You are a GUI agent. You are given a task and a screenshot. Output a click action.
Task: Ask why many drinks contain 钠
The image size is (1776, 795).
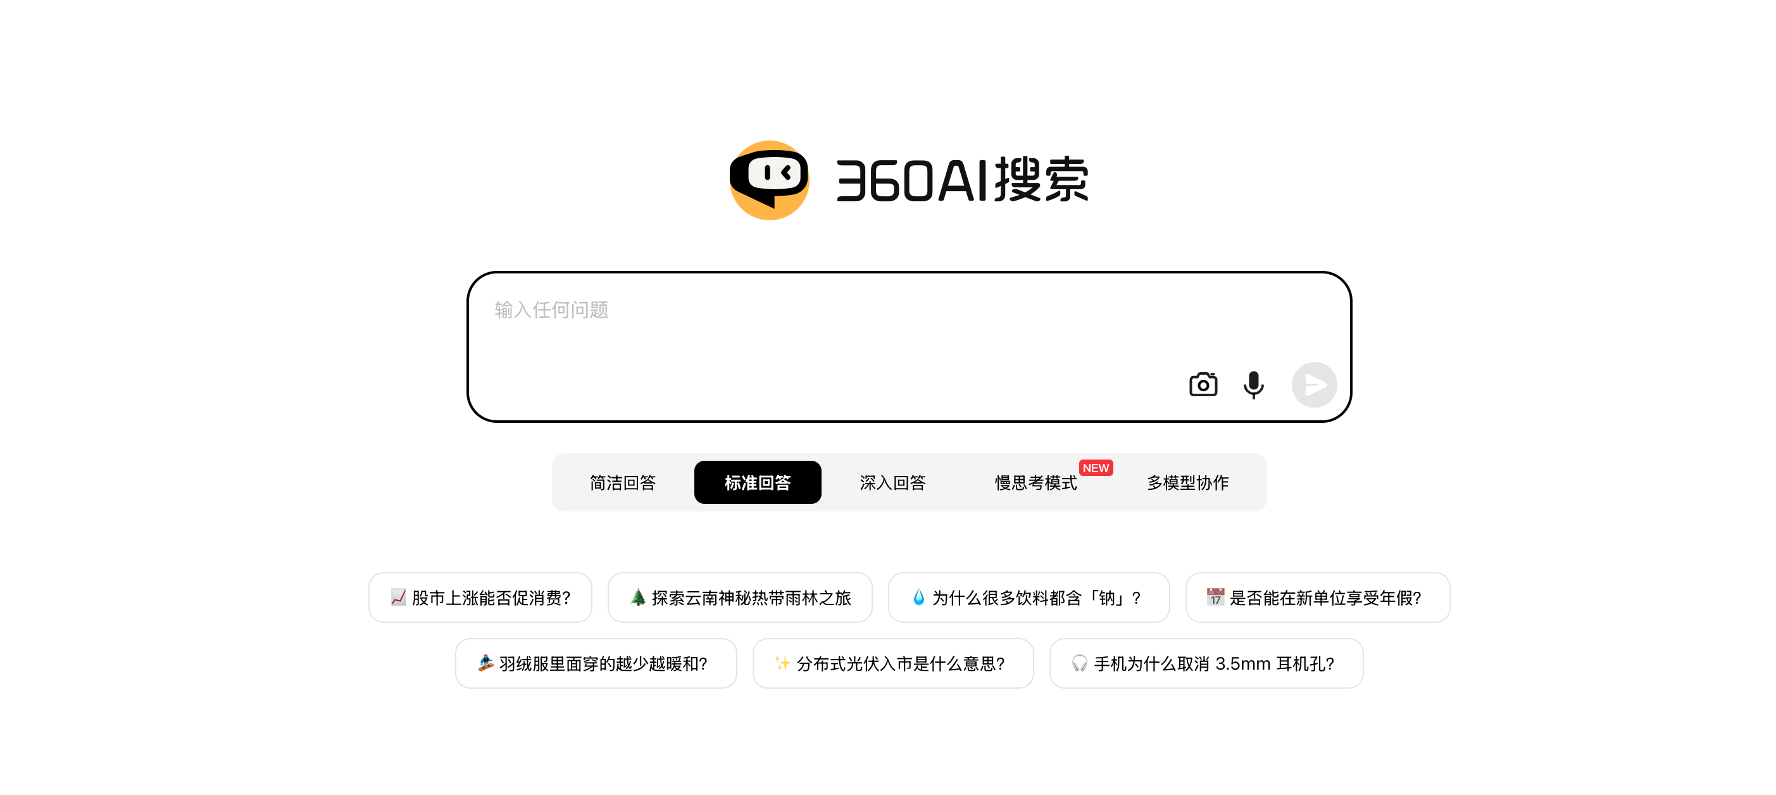tap(1029, 598)
